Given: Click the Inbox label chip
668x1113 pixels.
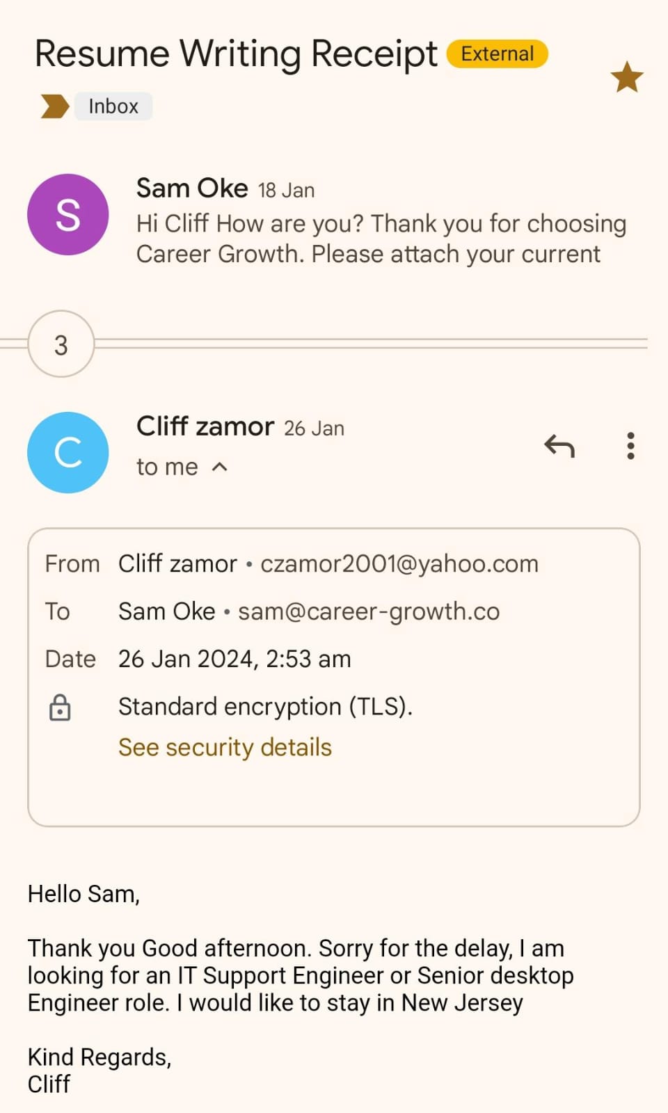Looking at the screenshot, I should coord(113,106).
